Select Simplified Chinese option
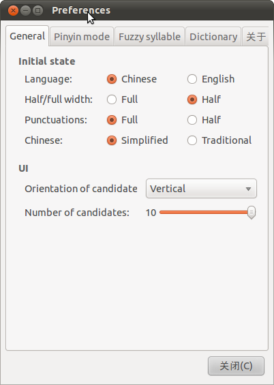This screenshot has width=274, height=385. coord(112,140)
